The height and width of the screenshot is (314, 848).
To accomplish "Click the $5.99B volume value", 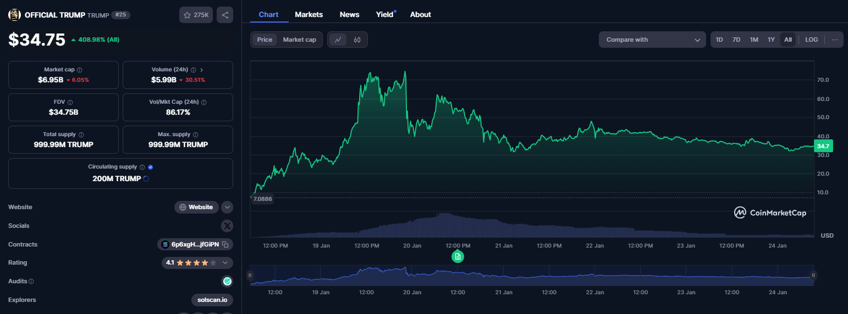I will tap(164, 80).
